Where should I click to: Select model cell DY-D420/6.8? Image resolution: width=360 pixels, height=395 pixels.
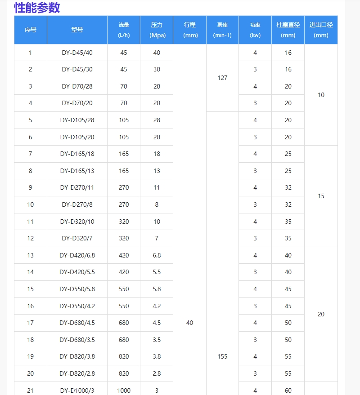[x=77, y=255]
